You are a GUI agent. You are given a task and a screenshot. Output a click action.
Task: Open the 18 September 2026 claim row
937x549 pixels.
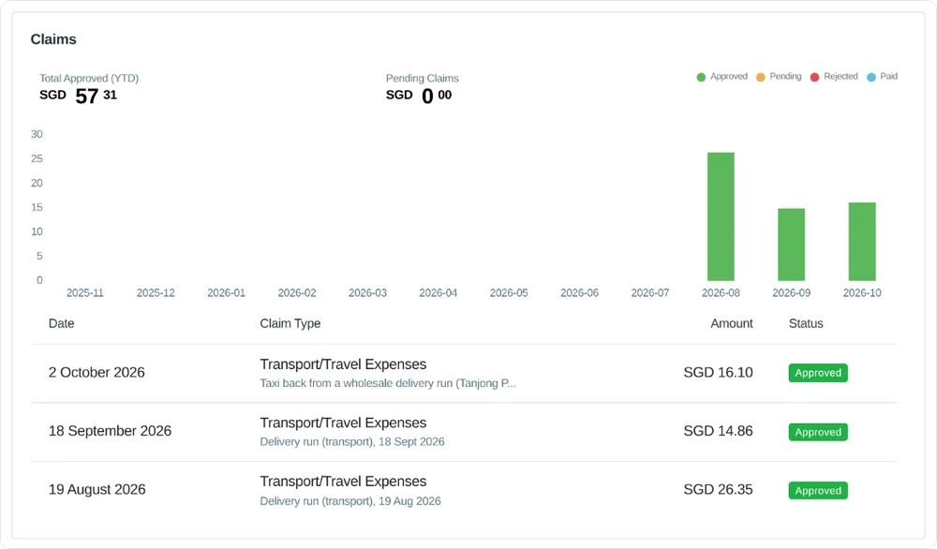point(464,432)
